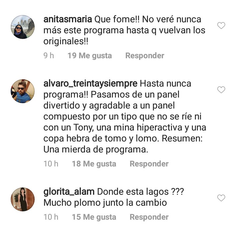Click the 9 h timestamp
This screenshot has width=240, height=233.
point(49,56)
